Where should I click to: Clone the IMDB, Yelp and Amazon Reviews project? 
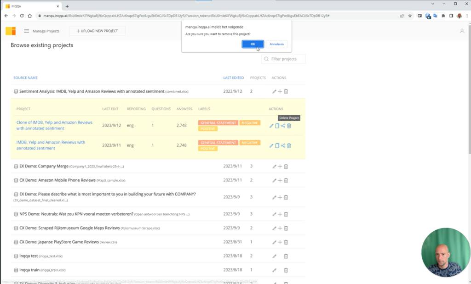tap(277, 145)
